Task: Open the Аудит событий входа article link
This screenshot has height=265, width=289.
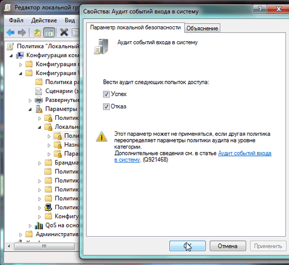Action: pos(245,153)
